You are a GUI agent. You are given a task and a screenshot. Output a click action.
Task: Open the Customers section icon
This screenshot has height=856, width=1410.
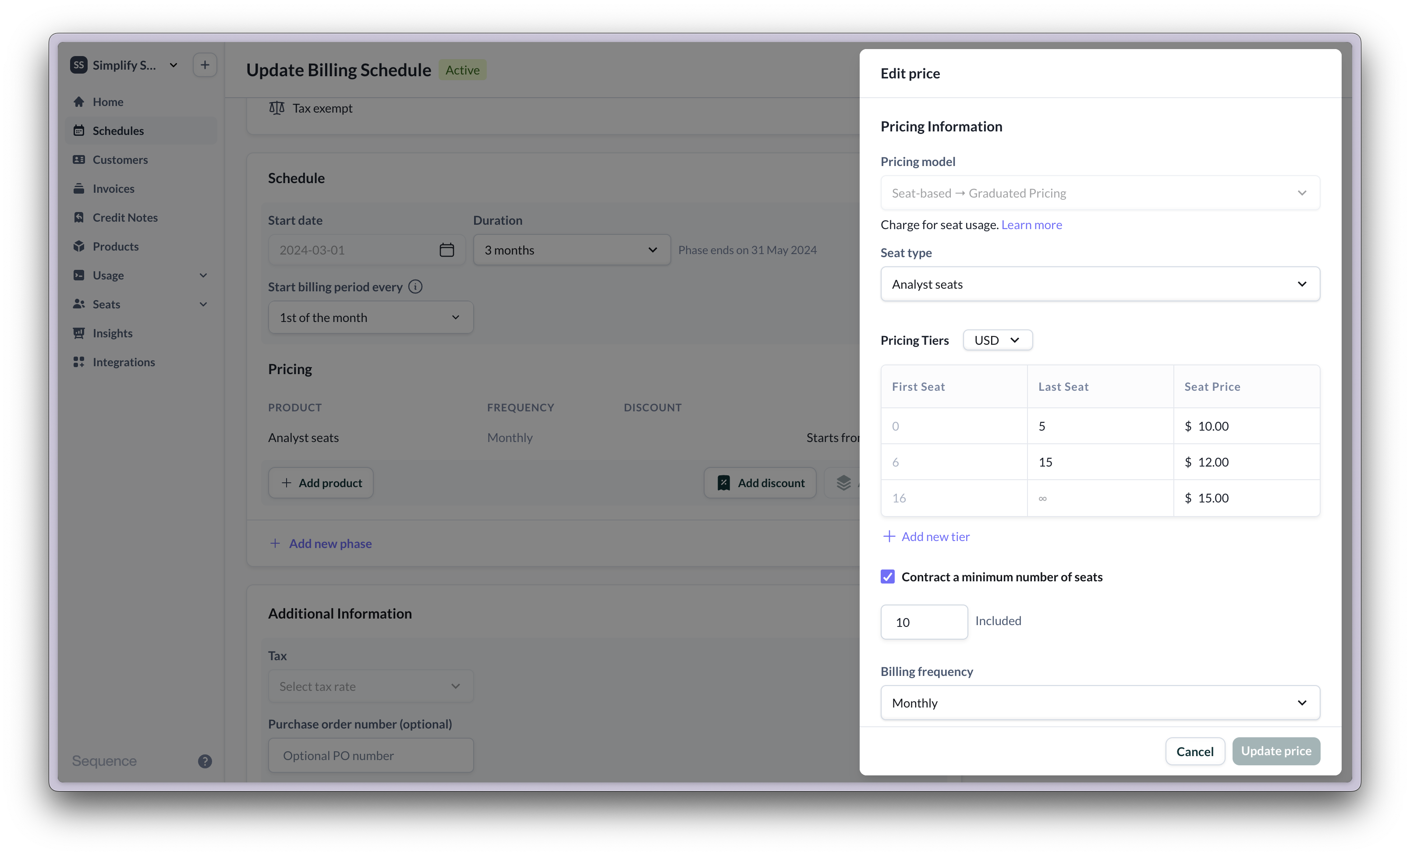[x=80, y=159]
